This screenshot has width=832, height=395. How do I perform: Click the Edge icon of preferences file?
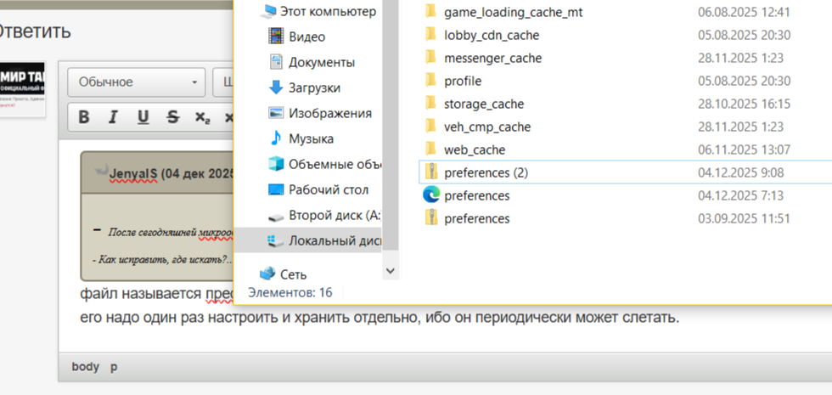(431, 195)
